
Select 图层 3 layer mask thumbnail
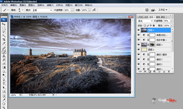152,45
